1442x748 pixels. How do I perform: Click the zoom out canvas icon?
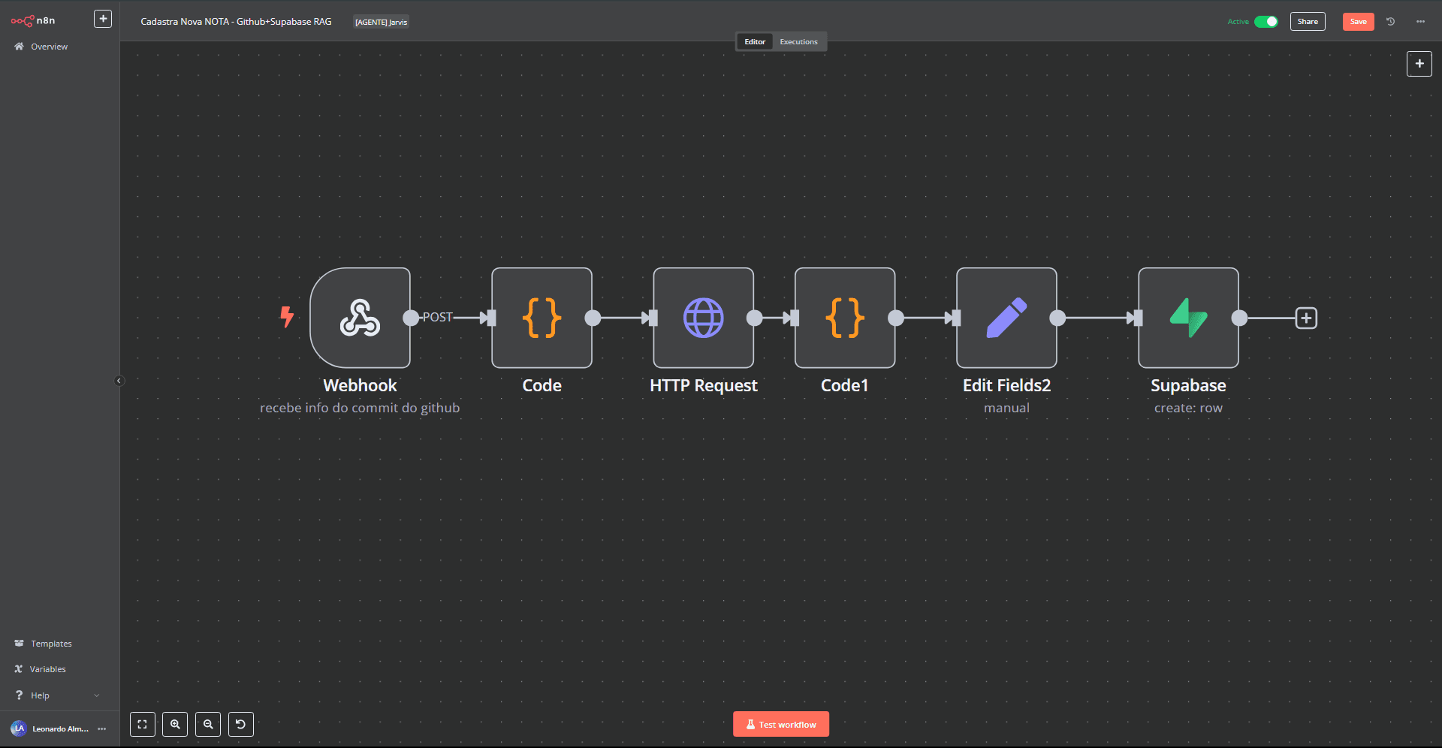pyautogui.click(x=208, y=725)
